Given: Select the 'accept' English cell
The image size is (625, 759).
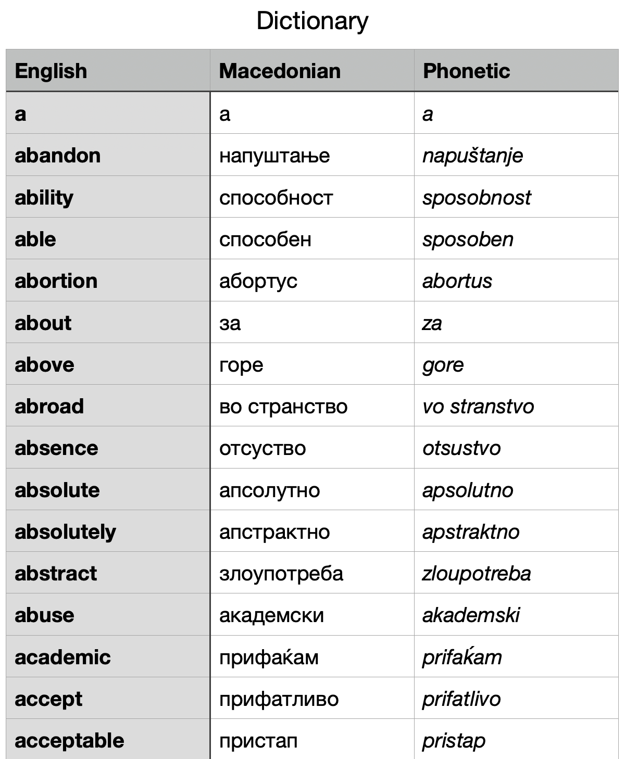Looking at the screenshot, I should coord(48,699).
